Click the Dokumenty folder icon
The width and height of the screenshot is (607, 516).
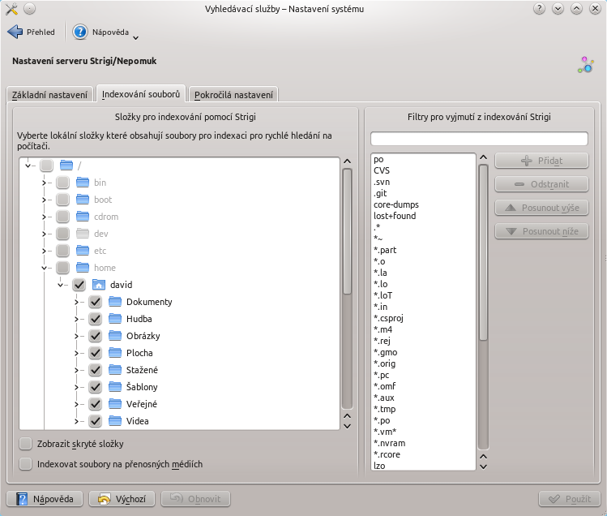[115, 302]
